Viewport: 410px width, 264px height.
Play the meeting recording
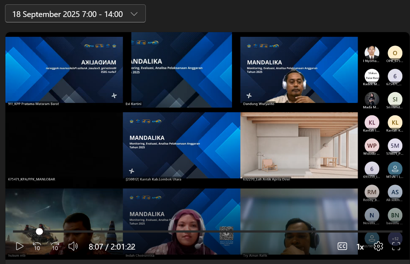click(19, 246)
